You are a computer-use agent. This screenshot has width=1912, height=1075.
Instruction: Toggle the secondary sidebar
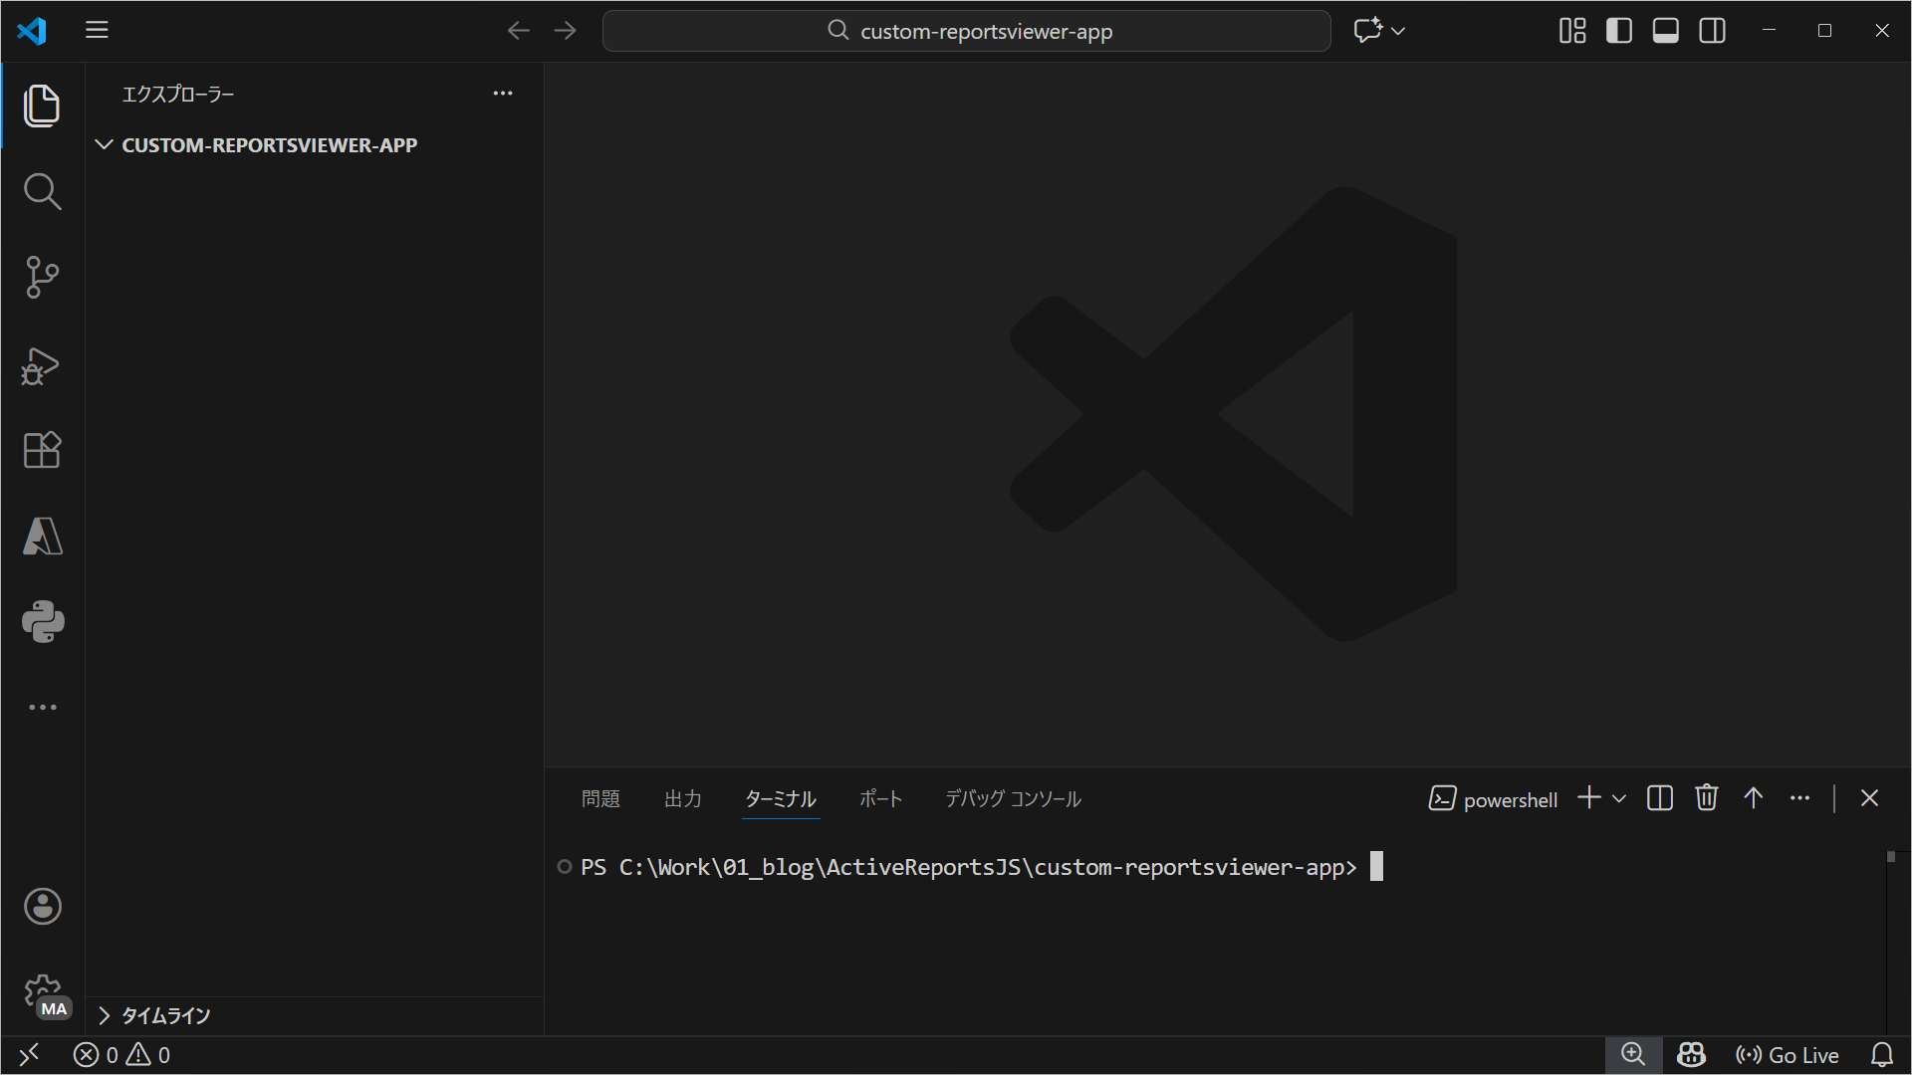[x=1712, y=30]
